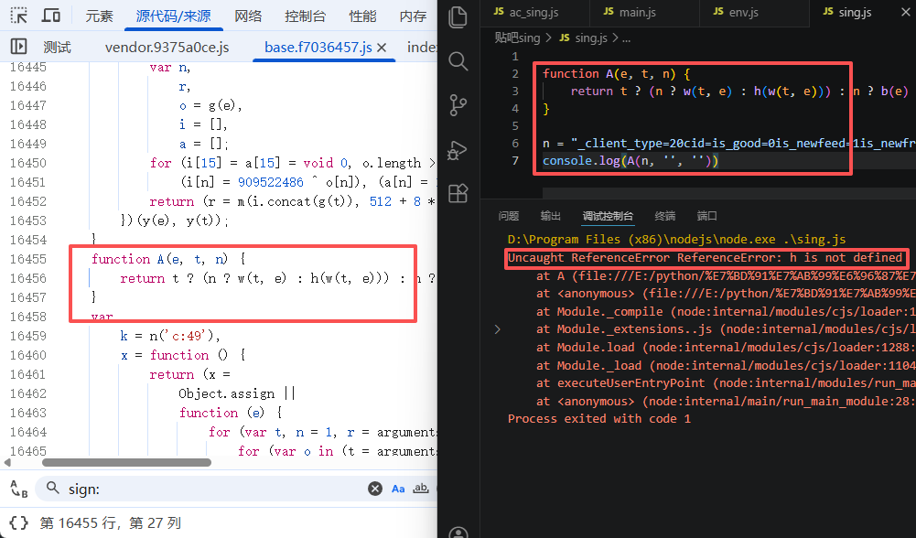Open VS Code Explorer from the activity bar

pos(458,17)
